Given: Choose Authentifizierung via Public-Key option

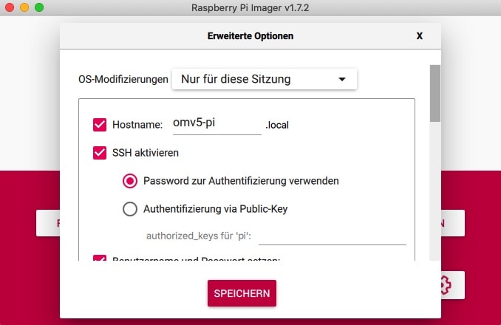Looking at the screenshot, I should coord(130,208).
